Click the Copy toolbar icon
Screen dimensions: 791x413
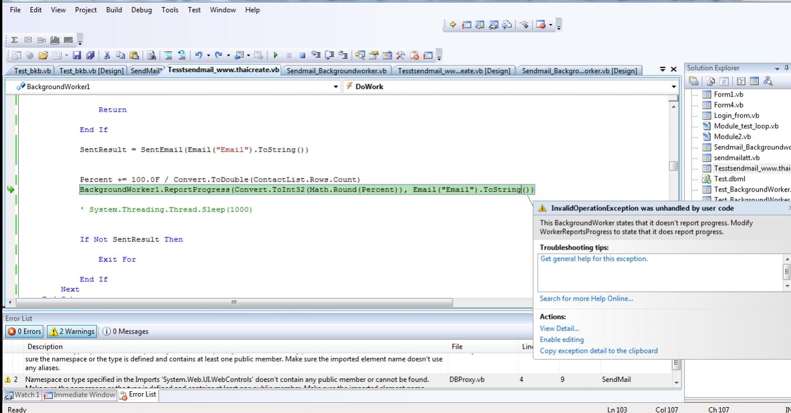coord(121,56)
